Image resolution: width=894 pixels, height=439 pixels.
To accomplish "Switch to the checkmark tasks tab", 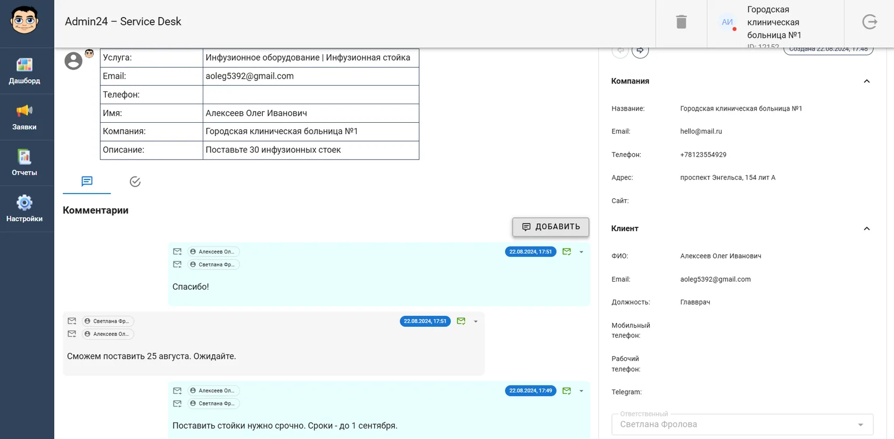I will tap(135, 182).
